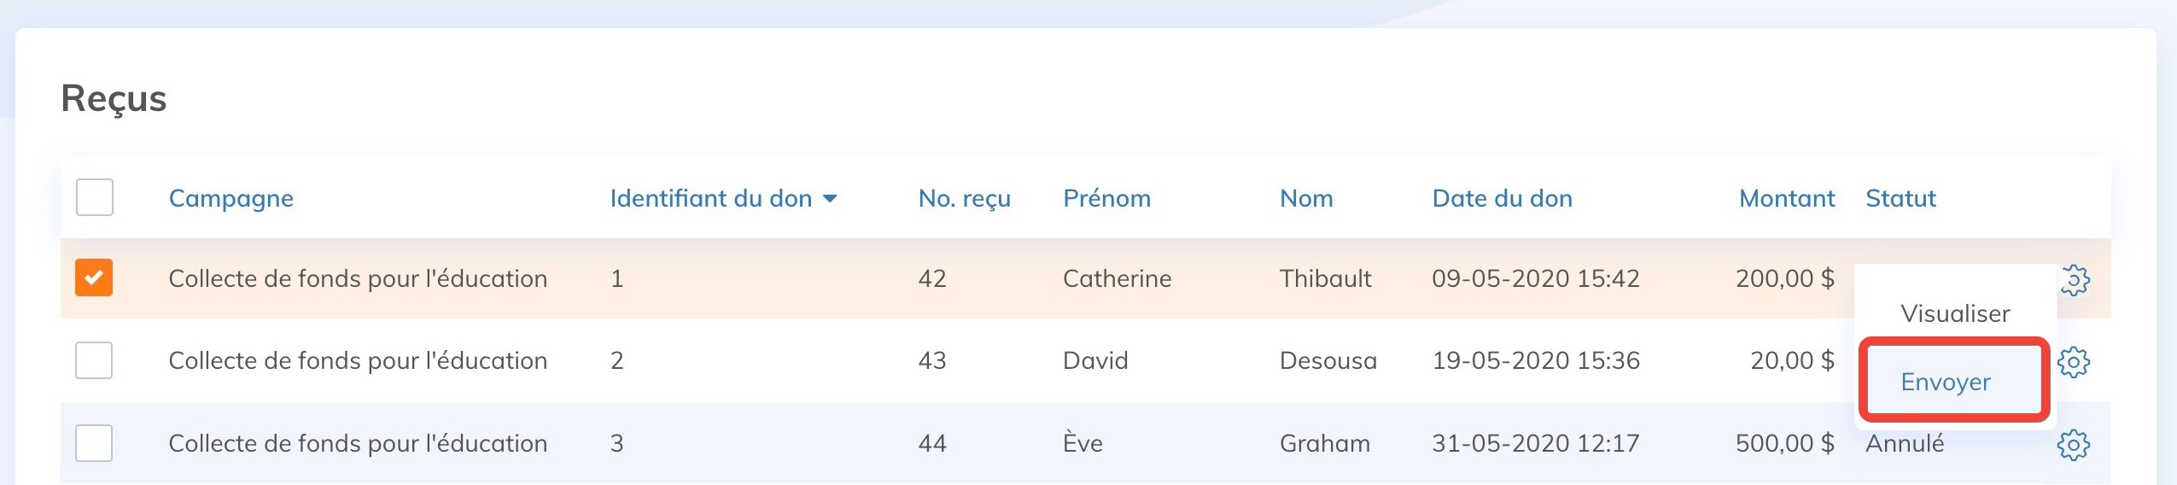The image size is (2177, 485).
Task: Check the box for receipt number 44
Action: pyautogui.click(x=94, y=443)
